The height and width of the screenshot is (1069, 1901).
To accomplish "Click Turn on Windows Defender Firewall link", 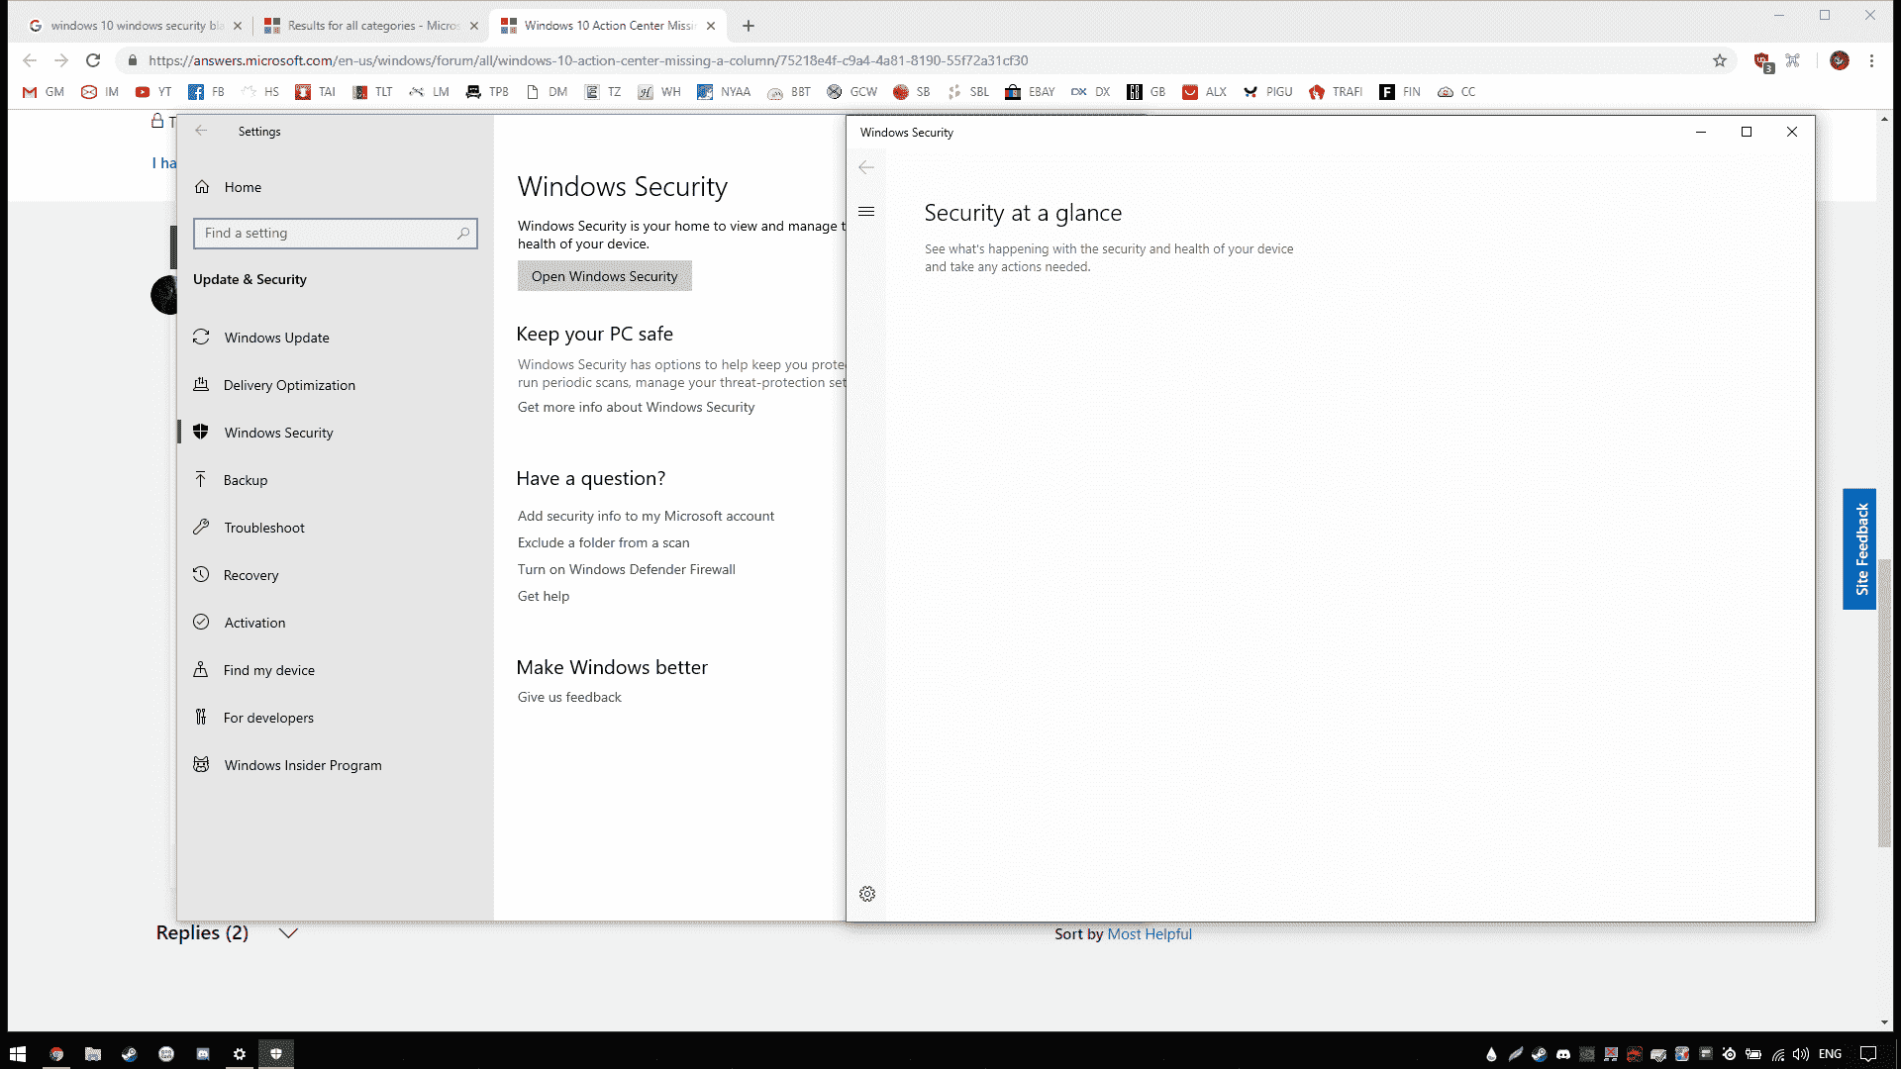I will coord(626,569).
